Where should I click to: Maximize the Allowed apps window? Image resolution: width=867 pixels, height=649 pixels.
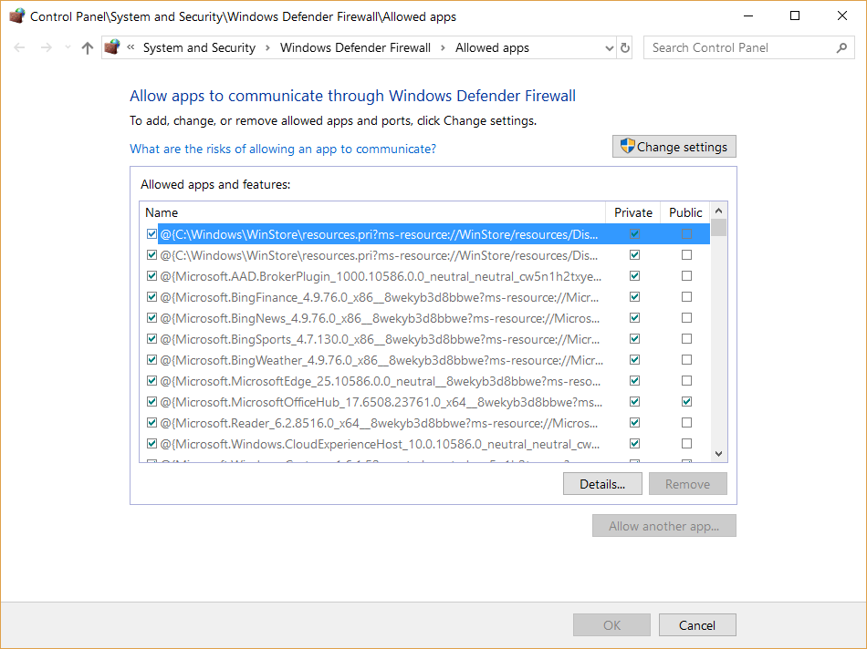[x=795, y=16]
